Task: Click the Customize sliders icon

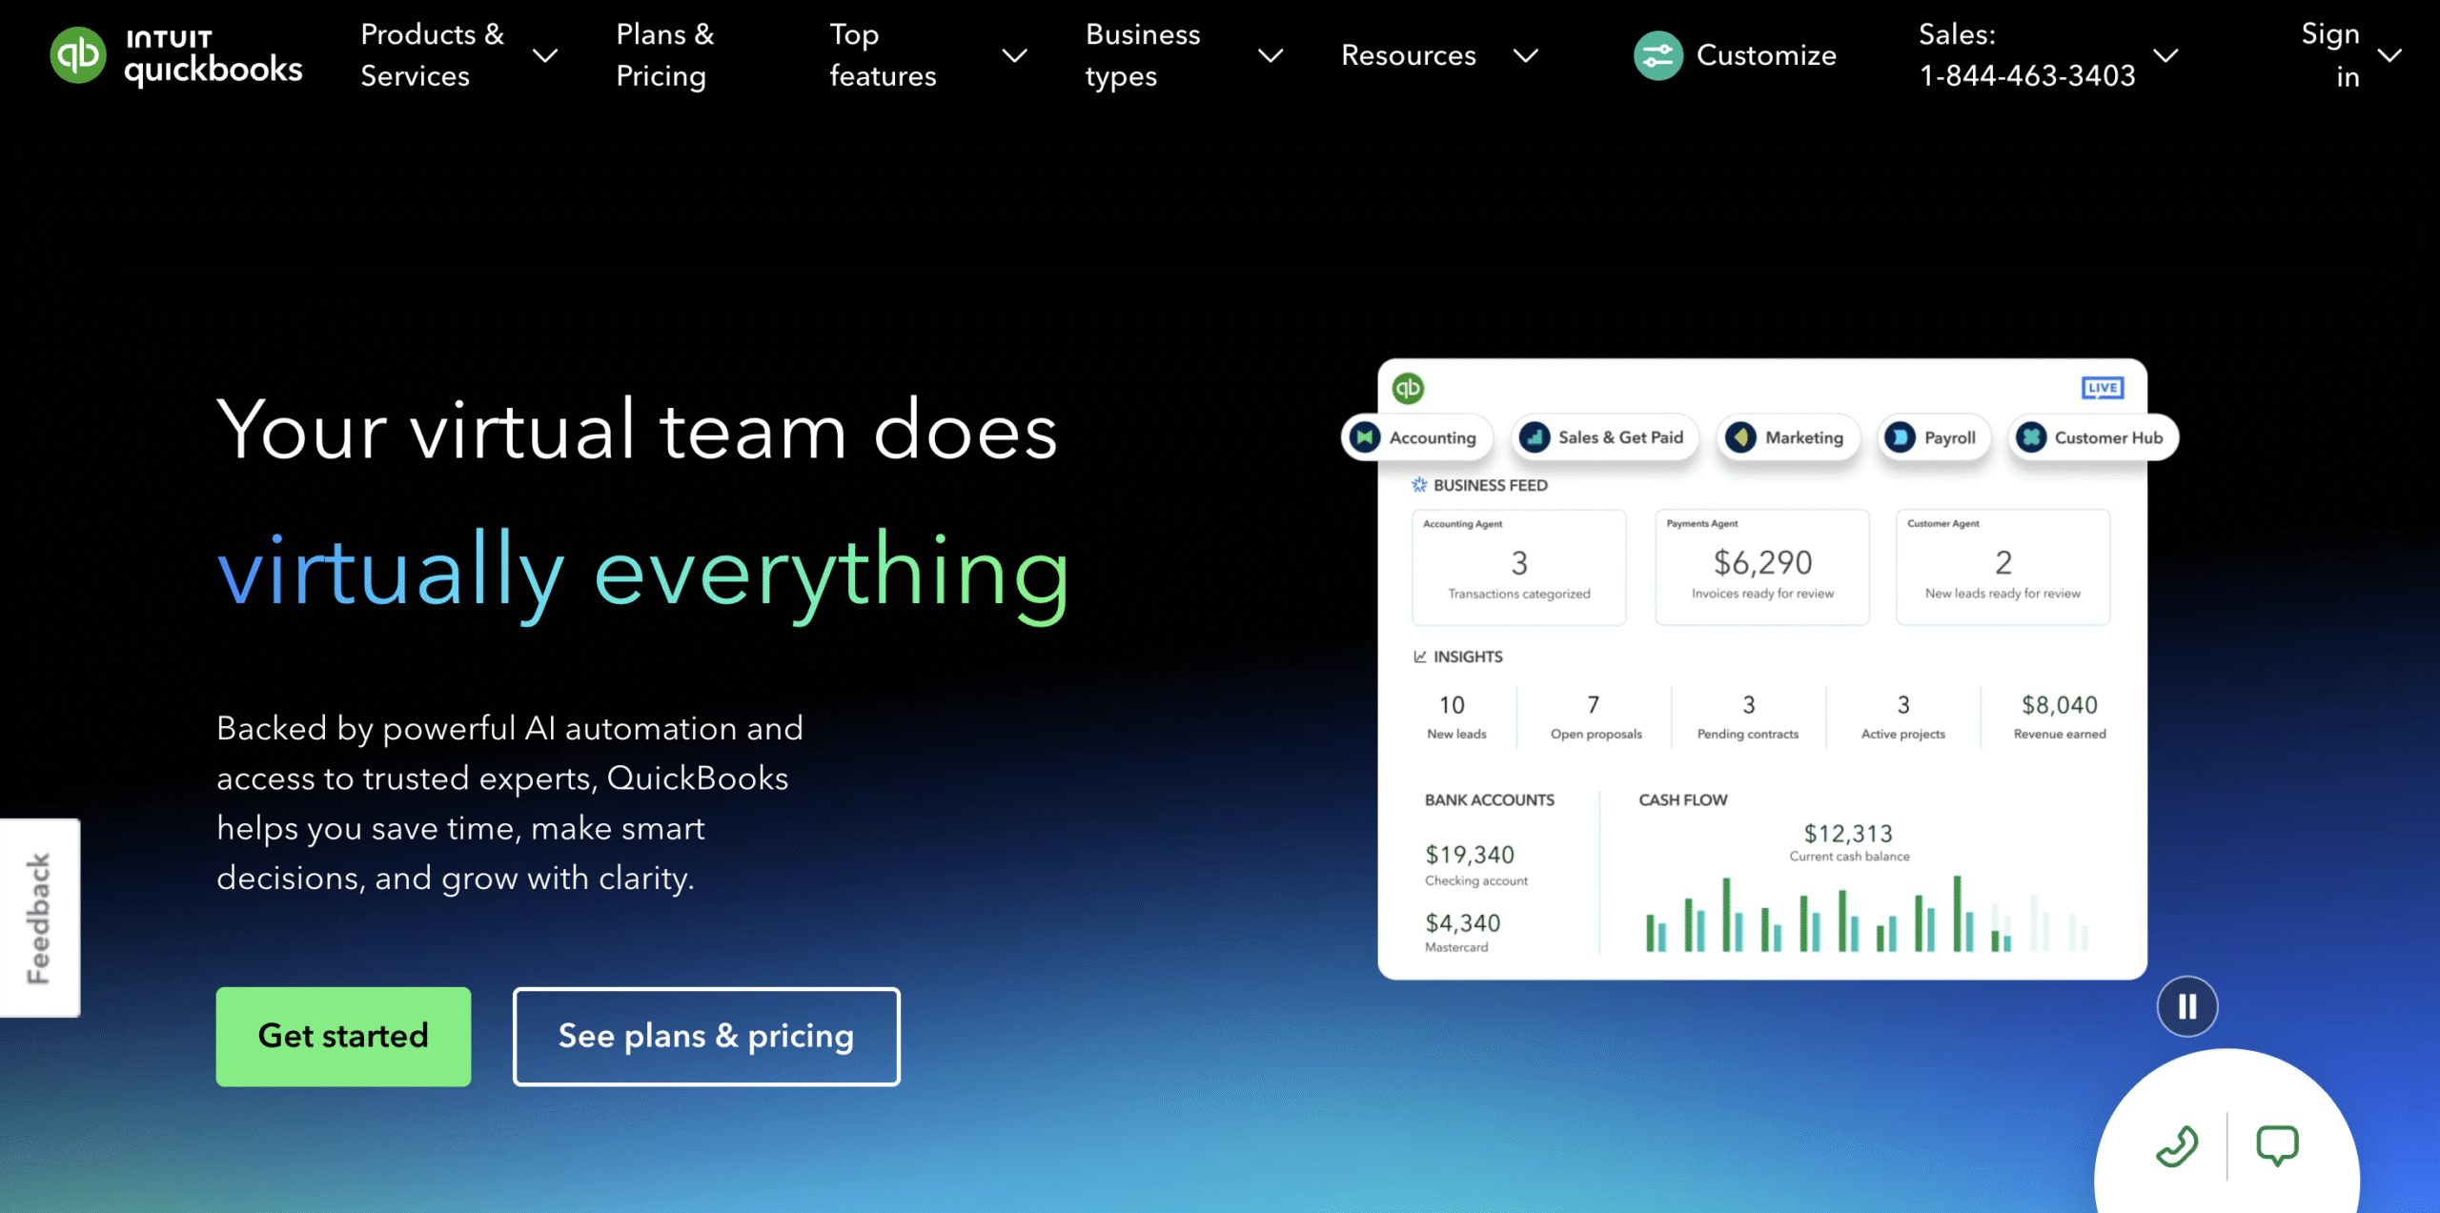Action: point(1657,55)
